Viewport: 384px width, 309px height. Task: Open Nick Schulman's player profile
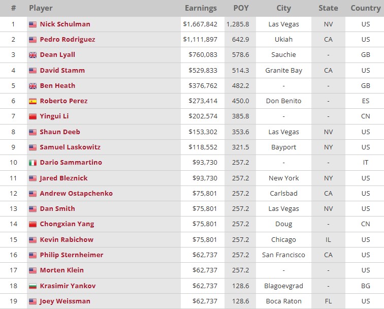[x=65, y=24]
